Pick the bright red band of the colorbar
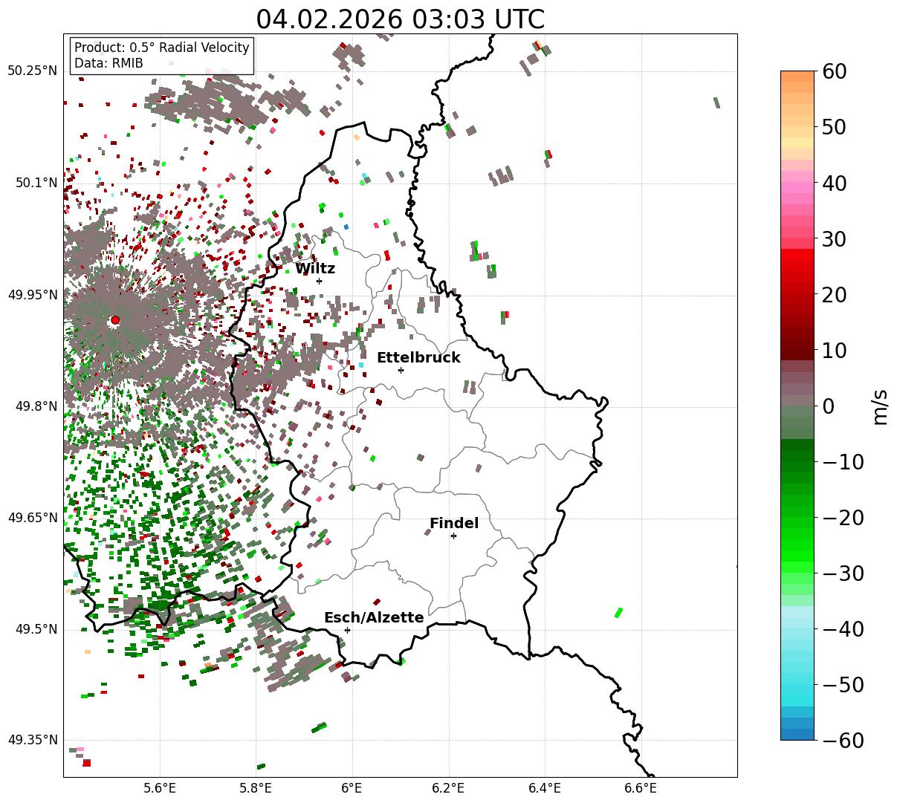897x803 pixels. point(797,255)
